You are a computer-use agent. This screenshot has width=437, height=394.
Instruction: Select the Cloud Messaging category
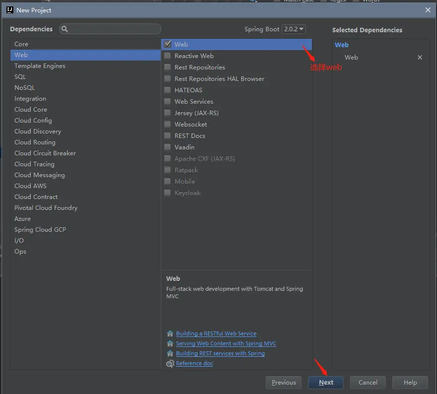pyautogui.click(x=85, y=175)
